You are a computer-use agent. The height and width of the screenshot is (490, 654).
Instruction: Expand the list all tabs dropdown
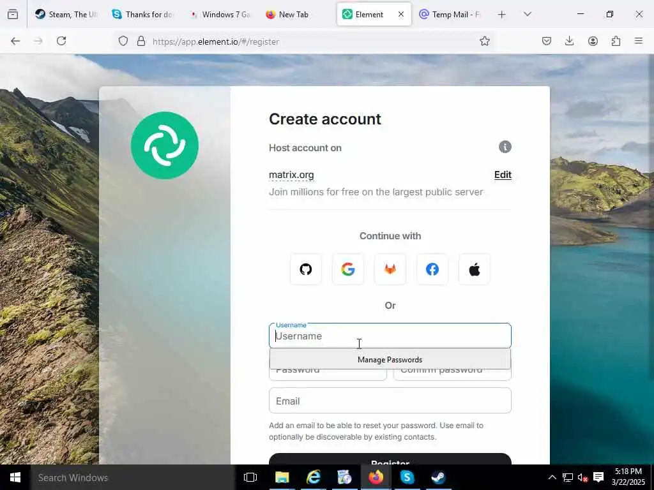[528, 14]
